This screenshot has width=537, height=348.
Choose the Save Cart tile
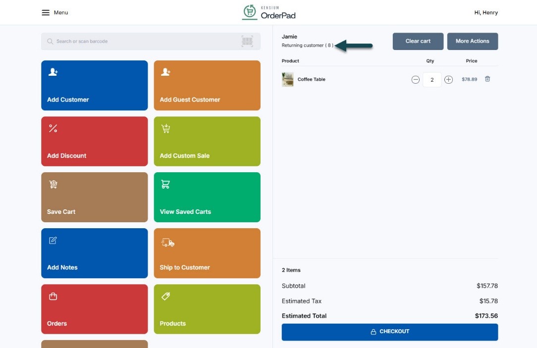[95, 198]
